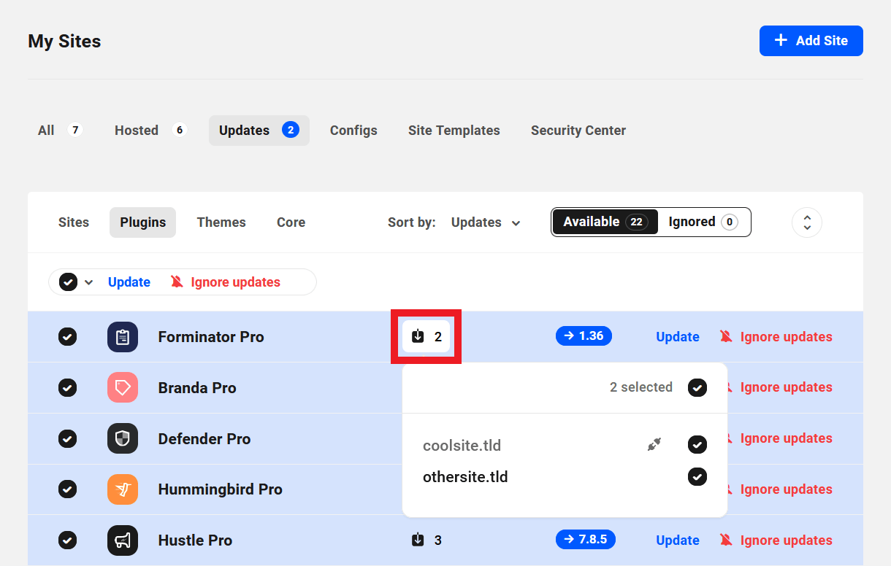Click the Hustle Pro megaphone icon

pyautogui.click(x=123, y=540)
